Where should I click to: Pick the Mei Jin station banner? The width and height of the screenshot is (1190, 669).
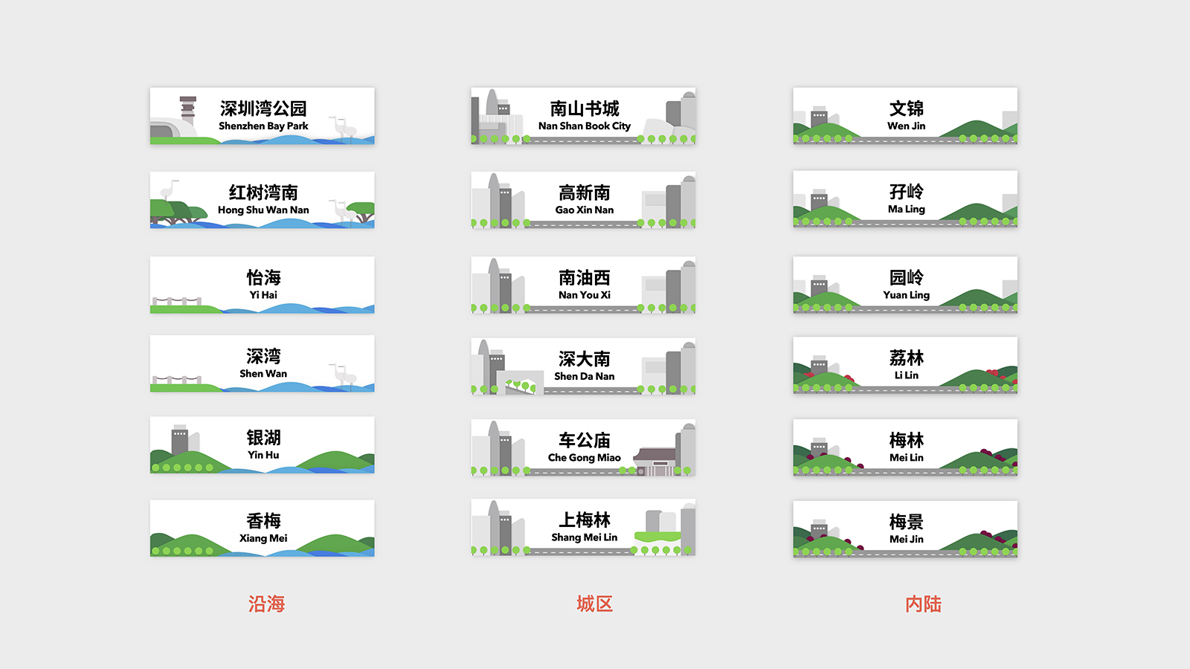click(905, 529)
